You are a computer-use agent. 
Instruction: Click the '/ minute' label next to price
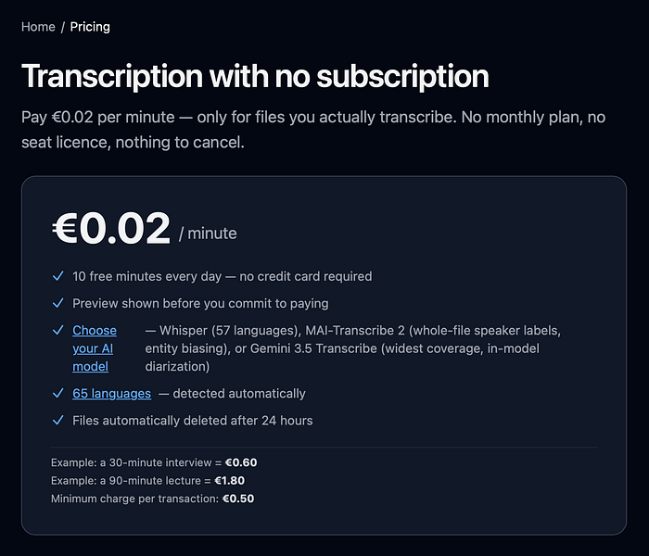(208, 234)
